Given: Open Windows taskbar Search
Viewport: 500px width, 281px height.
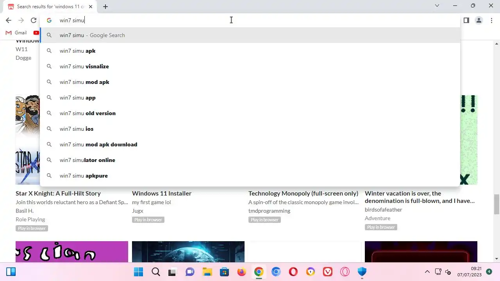Looking at the screenshot, I should (155, 272).
